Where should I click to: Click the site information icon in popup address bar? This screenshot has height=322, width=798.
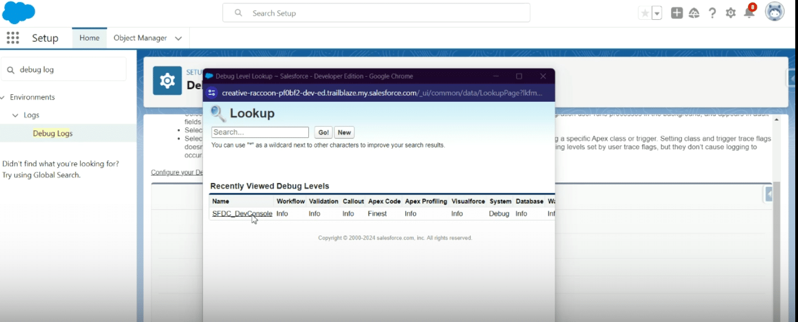tap(212, 93)
